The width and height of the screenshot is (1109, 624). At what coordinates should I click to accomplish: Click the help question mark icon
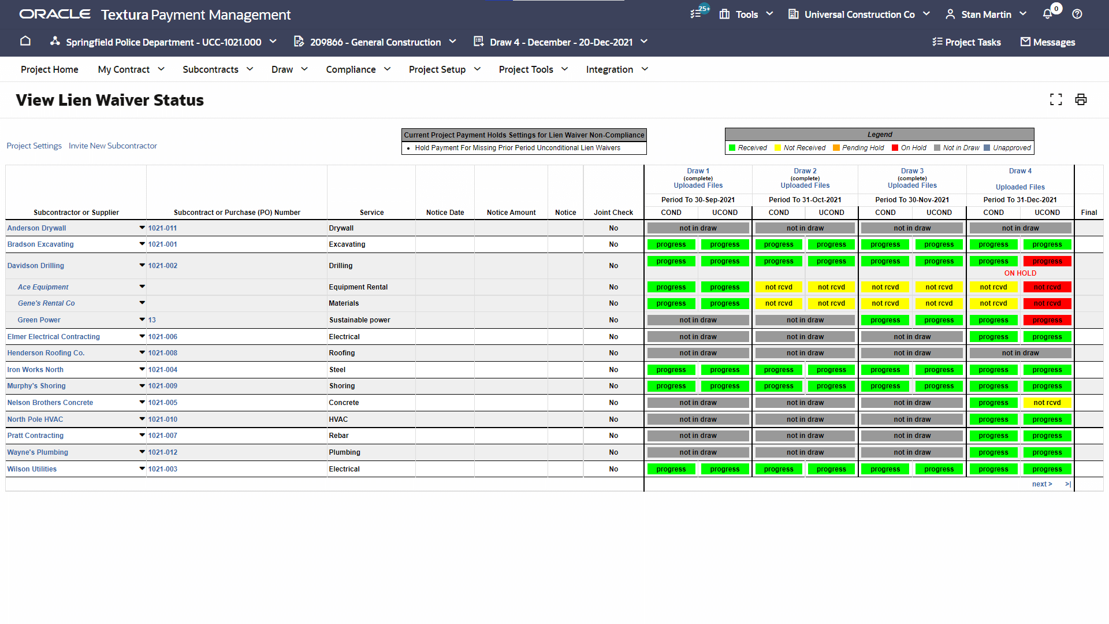[x=1077, y=14]
